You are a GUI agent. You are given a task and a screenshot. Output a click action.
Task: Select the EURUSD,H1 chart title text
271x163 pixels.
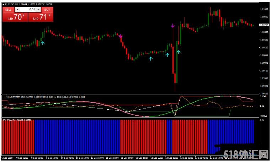12,4
